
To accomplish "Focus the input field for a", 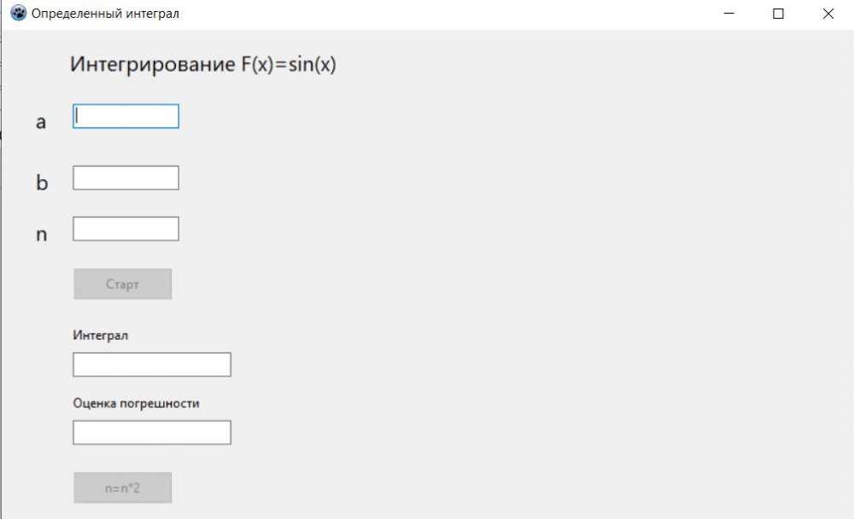I will 126,116.
